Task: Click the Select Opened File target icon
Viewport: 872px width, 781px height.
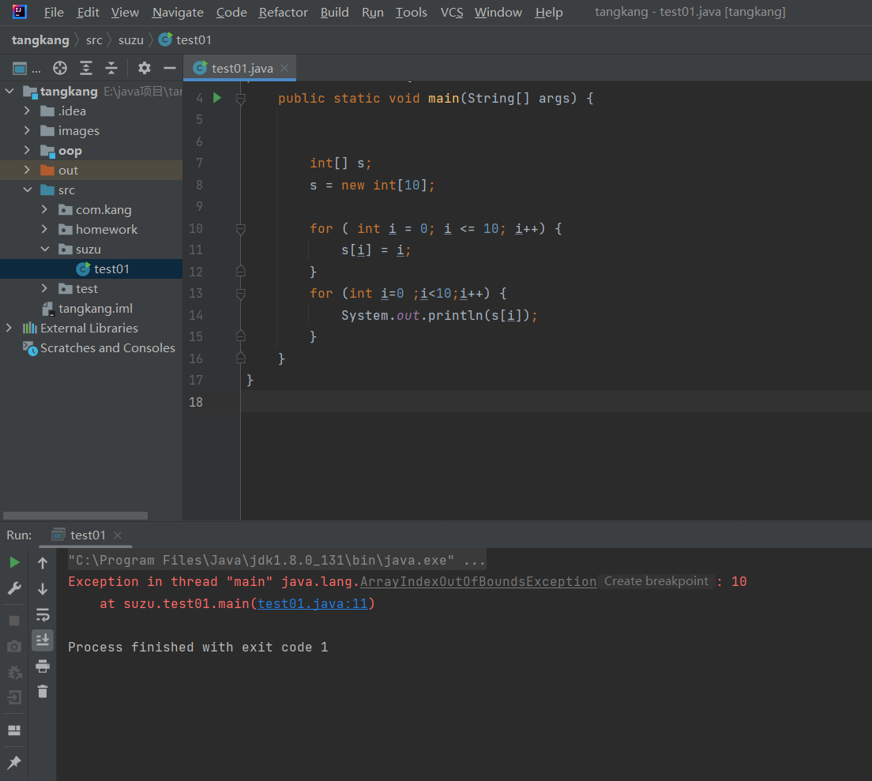Action: (60, 69)
